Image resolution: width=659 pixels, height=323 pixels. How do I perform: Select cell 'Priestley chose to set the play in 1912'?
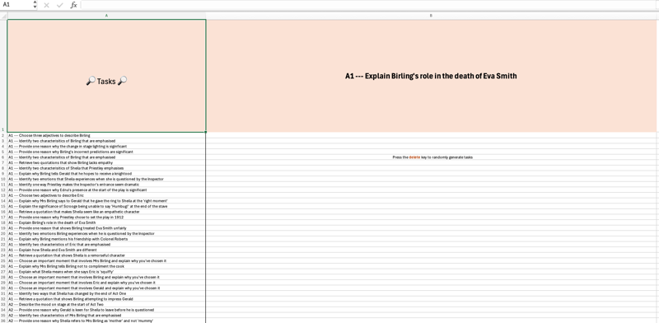click(106, 218)
